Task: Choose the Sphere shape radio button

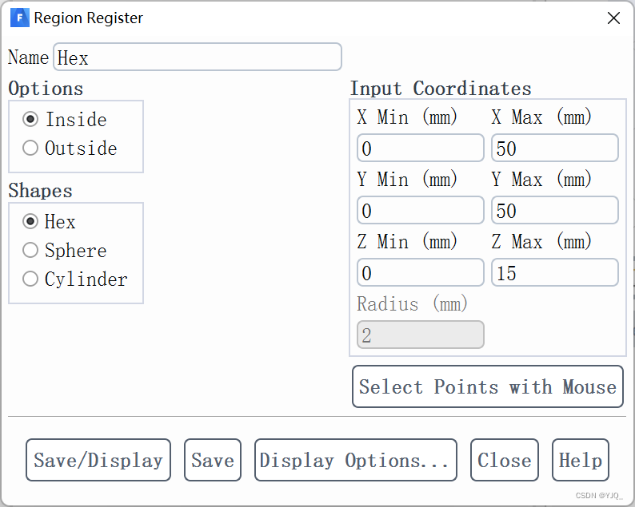Action: tap(30, 250)
